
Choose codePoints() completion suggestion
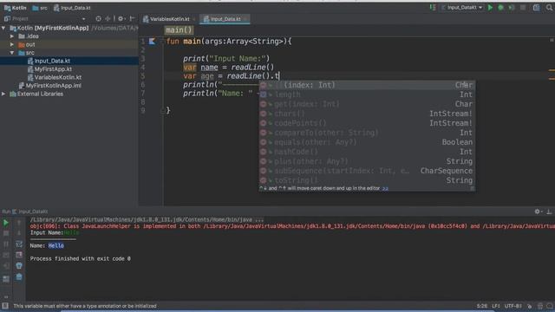tap(367, 123)
